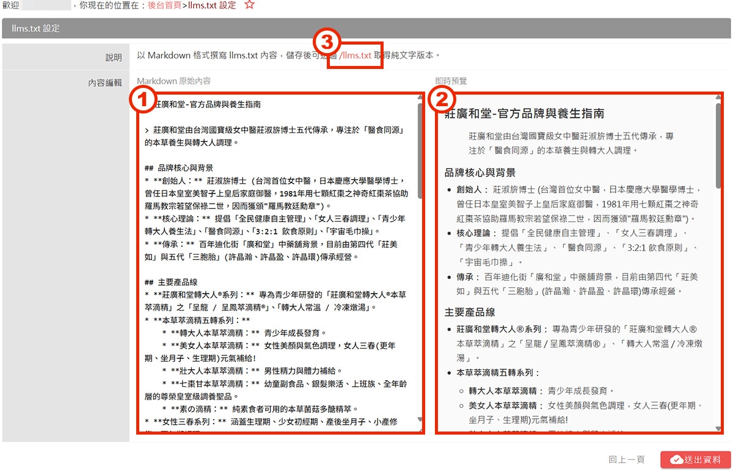Open the 後台首頁 breadcrumb link

(x=164, y=5)
